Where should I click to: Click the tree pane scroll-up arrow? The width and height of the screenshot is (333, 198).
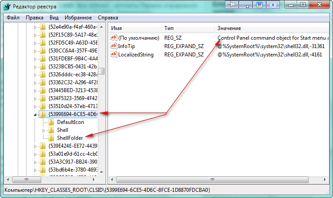tap(101, 27)
